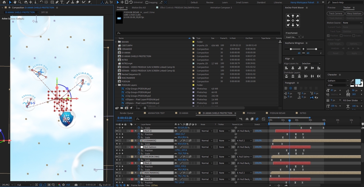Click the timeline Motion Blur enable icon
Image resolution: width=364 pixels, height=187 pixels.
pos(257,119)
